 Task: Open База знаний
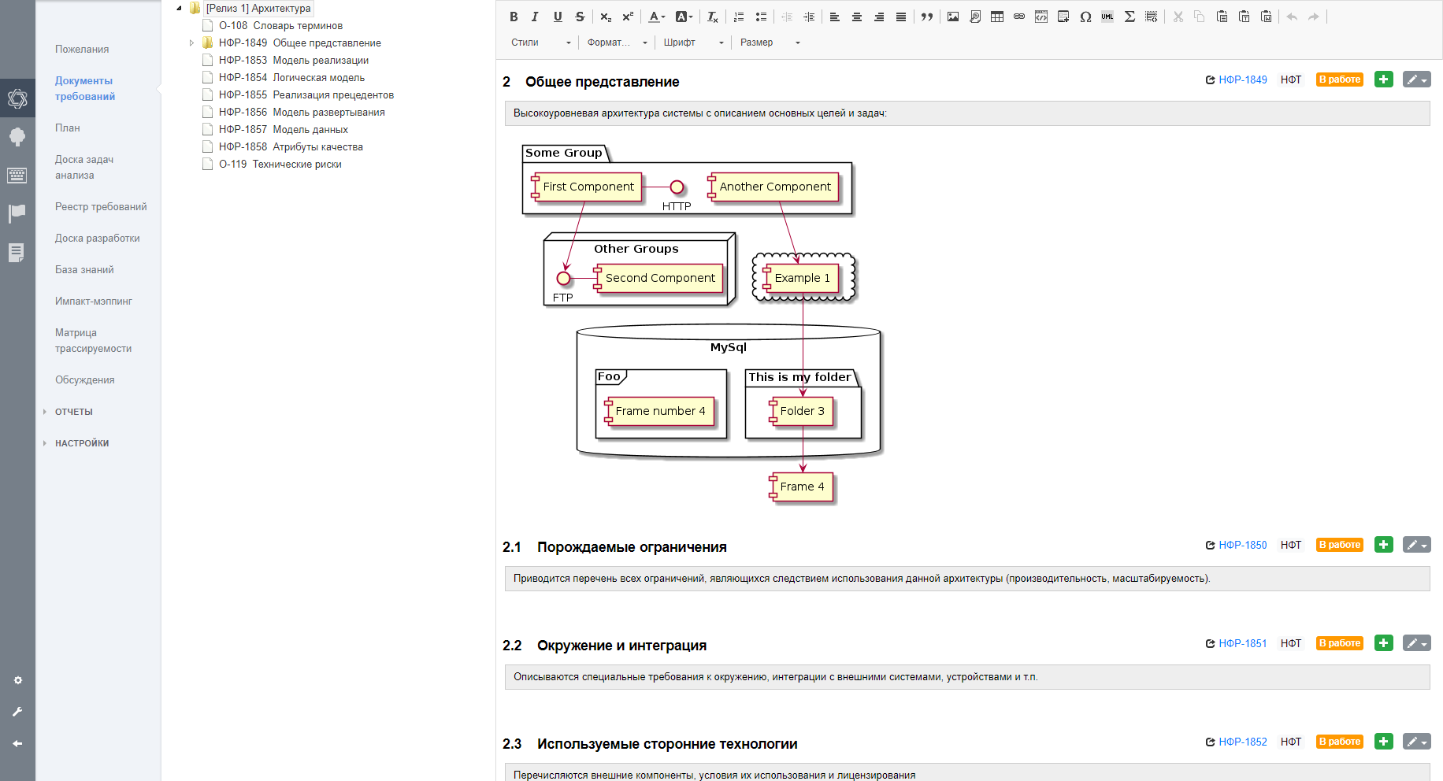coord(84,269)
